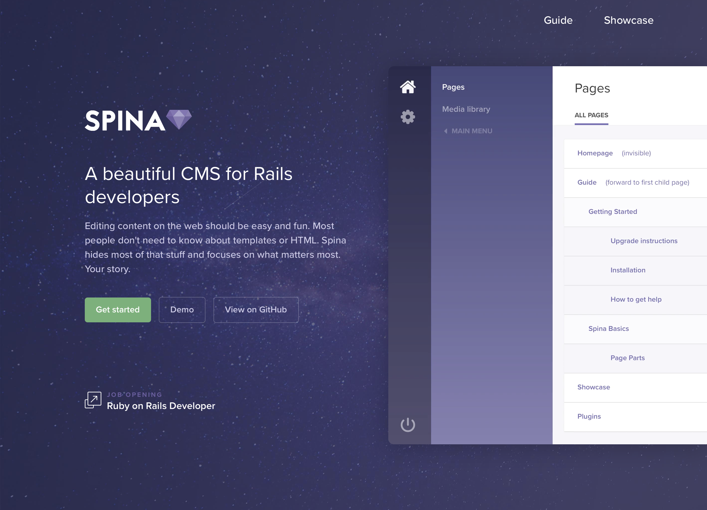
Task: Open the settings gear in the sidebar
Action: point(408,117)
